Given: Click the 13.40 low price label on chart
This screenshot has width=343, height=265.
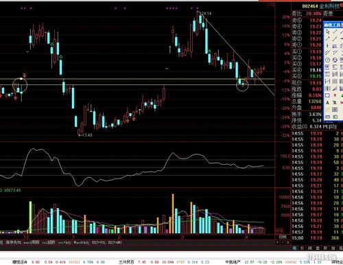Looking at the screenshot, I should (x=87, y=135).
